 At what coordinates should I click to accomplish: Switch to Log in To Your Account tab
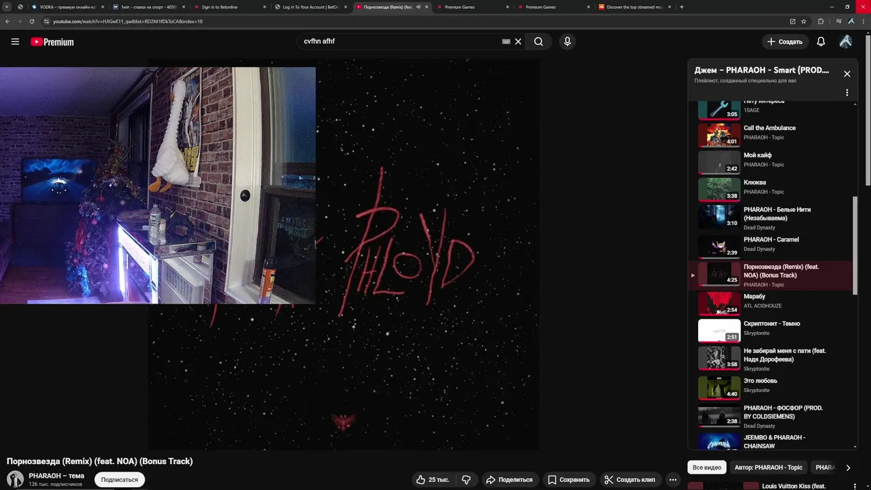[310, 7]
